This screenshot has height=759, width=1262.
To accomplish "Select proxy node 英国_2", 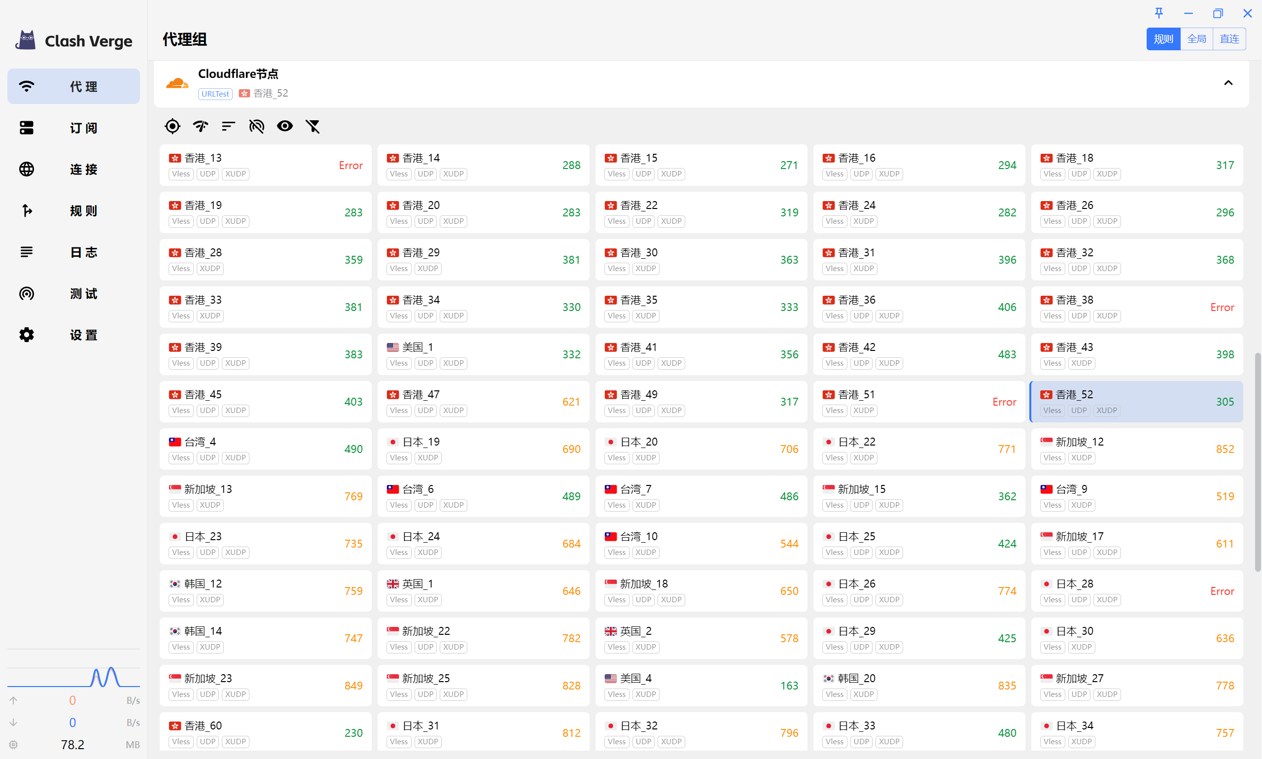I will coord(701,638).
